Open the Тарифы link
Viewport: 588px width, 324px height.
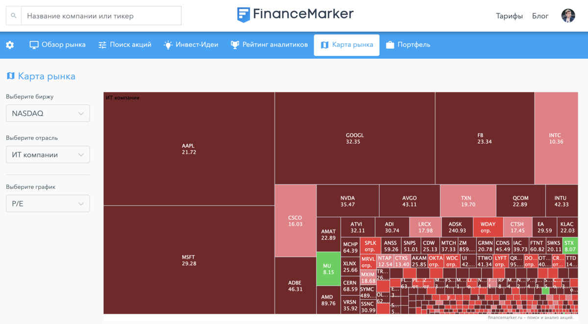[x=509, y=16]
